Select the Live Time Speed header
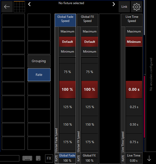The width and height of the screenshot is (156, 164). coord(132,20)
